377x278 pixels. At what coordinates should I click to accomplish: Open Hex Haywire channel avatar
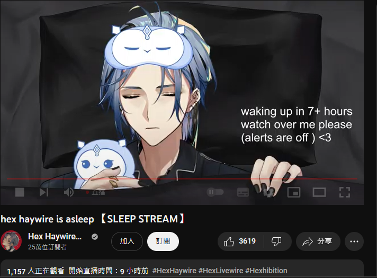click(11, 241)
